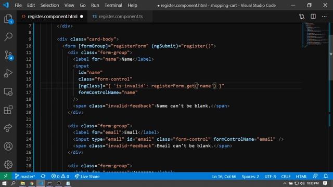Click the taskbar clock
This screenshot has height=187, width=333.
pyautogui.click(x=312, y=183)
